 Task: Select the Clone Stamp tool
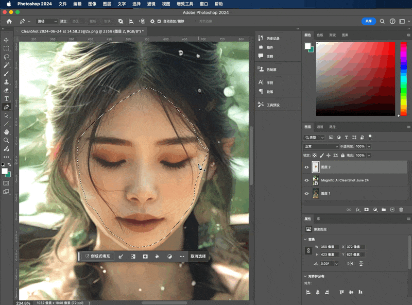click(x=6, y=82)
